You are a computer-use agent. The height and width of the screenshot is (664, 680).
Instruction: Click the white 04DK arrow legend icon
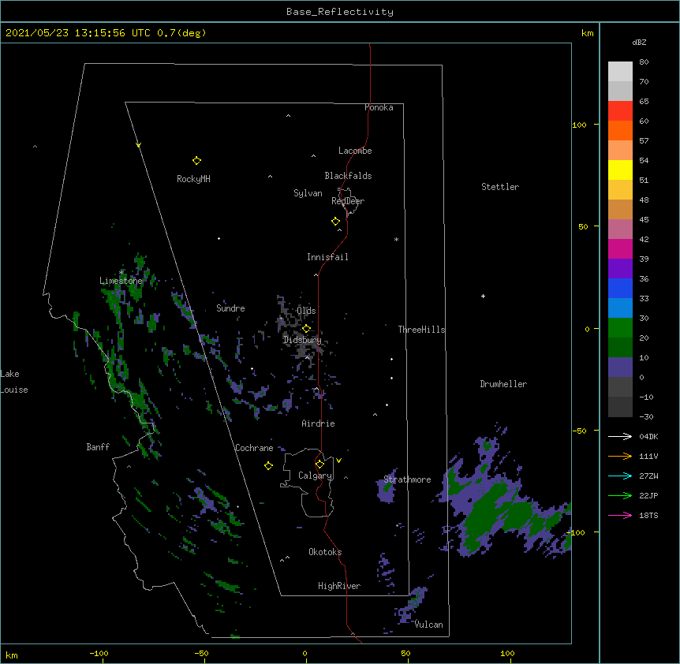click(x=620, y=436)
